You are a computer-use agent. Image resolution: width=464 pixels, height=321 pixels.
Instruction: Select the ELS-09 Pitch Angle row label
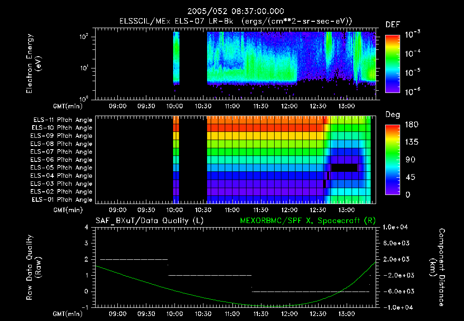click(x=62, y=136)
